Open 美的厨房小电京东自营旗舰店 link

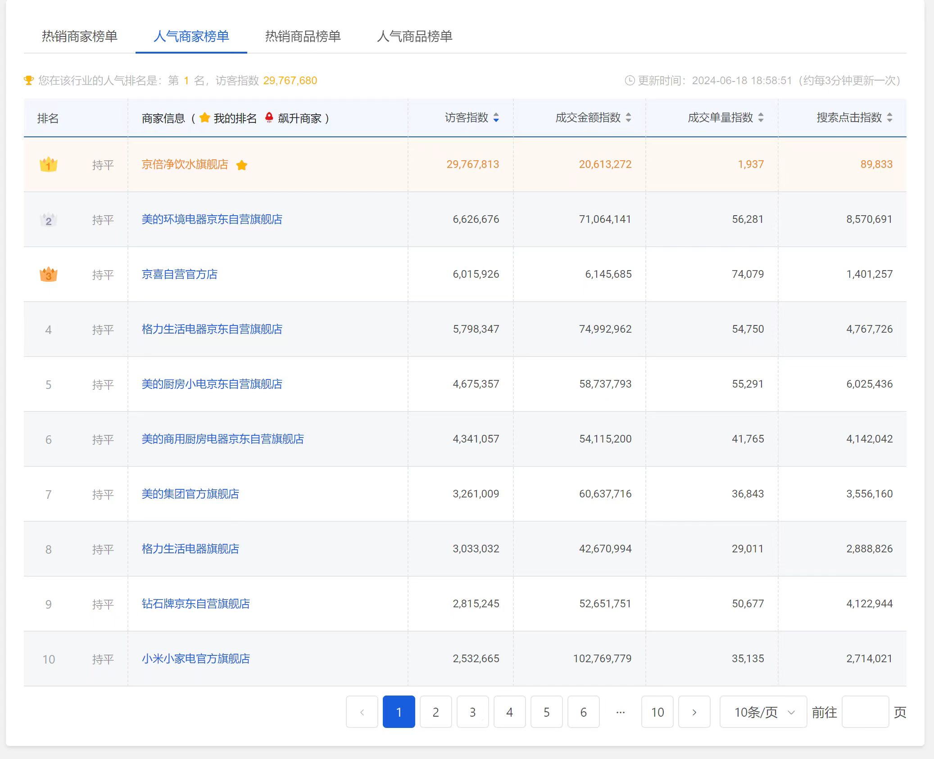[212, 384]
